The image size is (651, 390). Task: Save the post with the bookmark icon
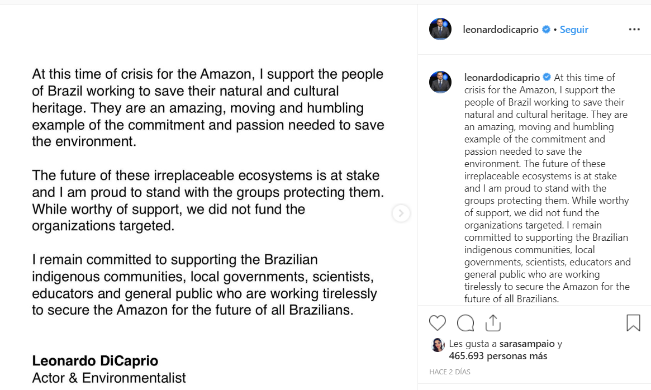click(x=633, y=323)
